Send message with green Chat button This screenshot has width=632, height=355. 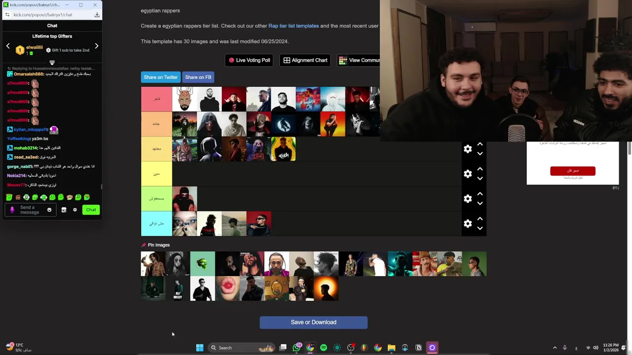pyautogui.click(x=91, y=210)
